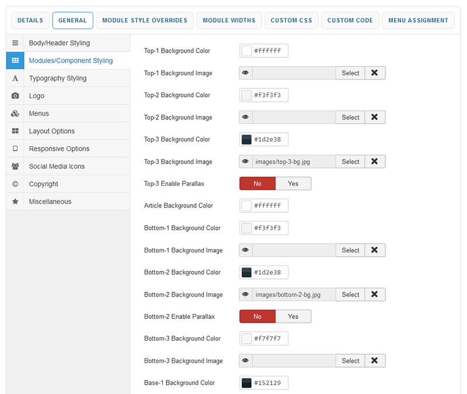Screen dimensions: 467x394
Task: Click the Miscellaneous star icon
Action: [15, 201]
